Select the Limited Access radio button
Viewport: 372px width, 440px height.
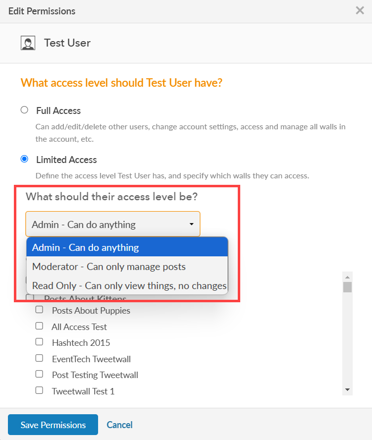[24, 159]
